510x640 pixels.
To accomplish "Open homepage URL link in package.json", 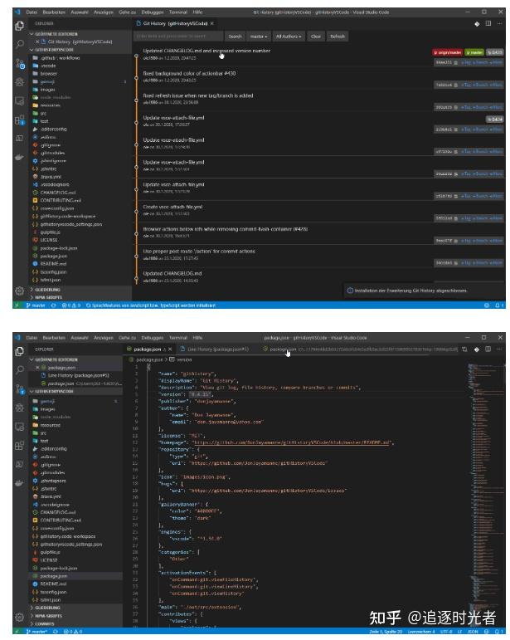I will [x=292, y=442].
